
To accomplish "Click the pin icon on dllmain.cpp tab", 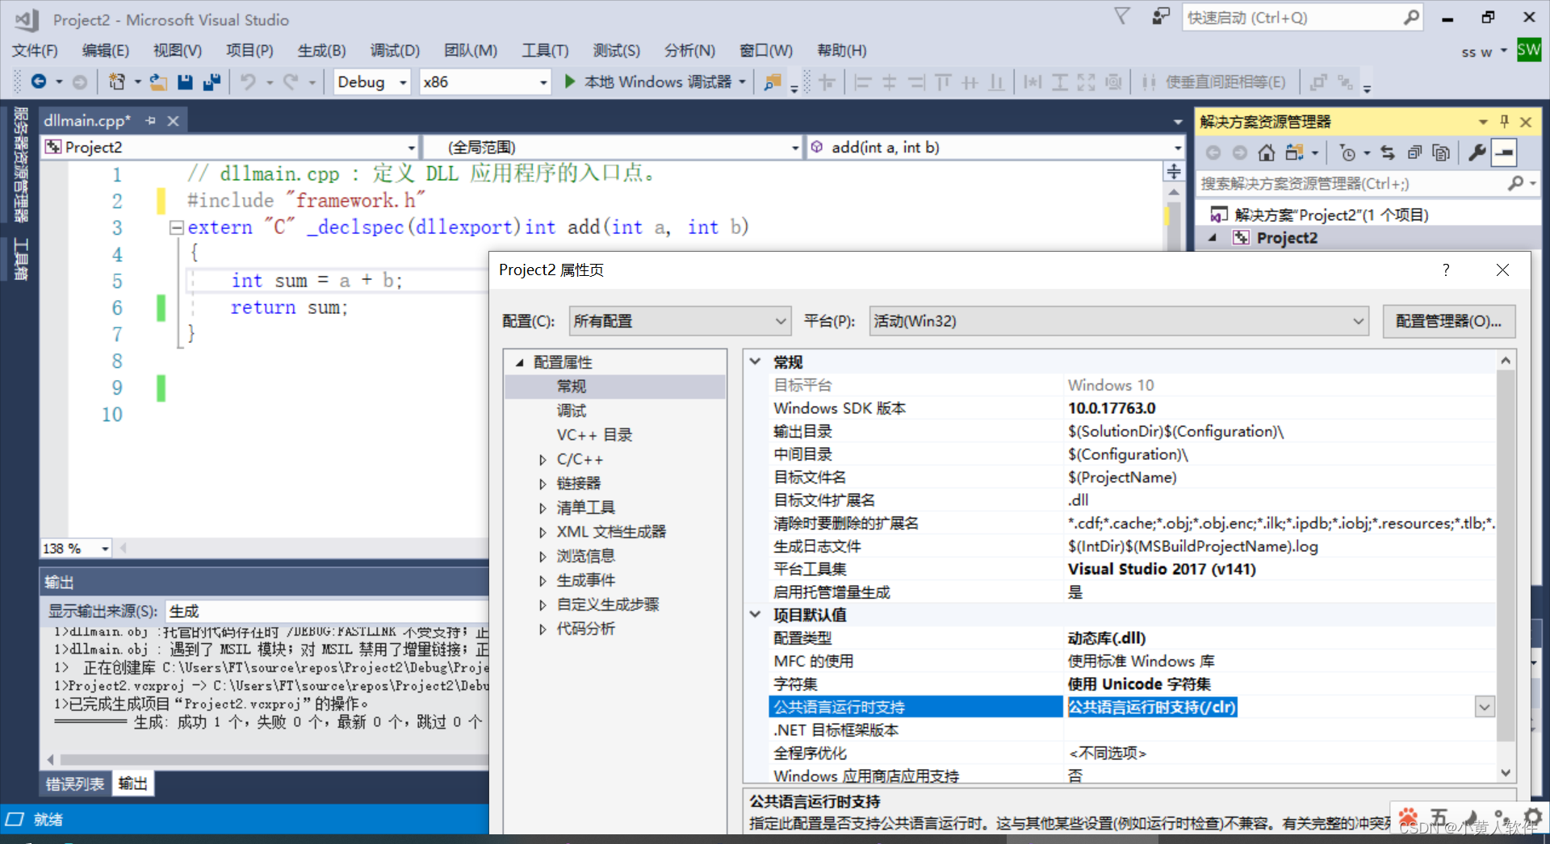I will 150,121.
